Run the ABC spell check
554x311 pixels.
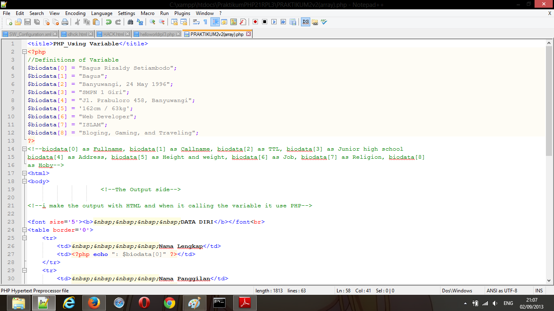coord(324,22)
